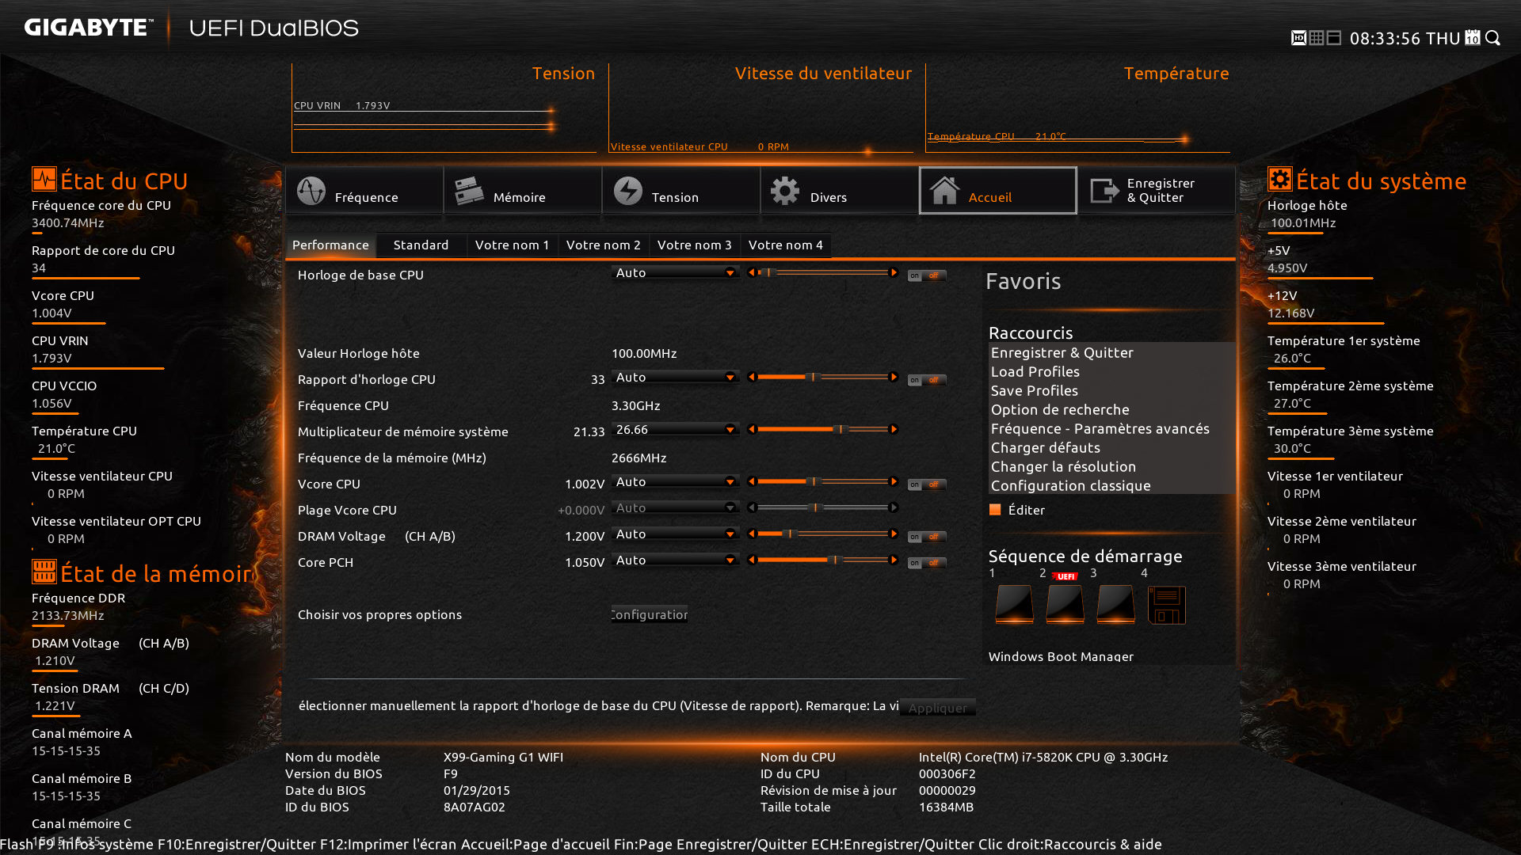Viewport: 1521px width, 855px height.
Task: Toggle on/off switch for Horloge de base CPU
Action: [x=927, y=275]
